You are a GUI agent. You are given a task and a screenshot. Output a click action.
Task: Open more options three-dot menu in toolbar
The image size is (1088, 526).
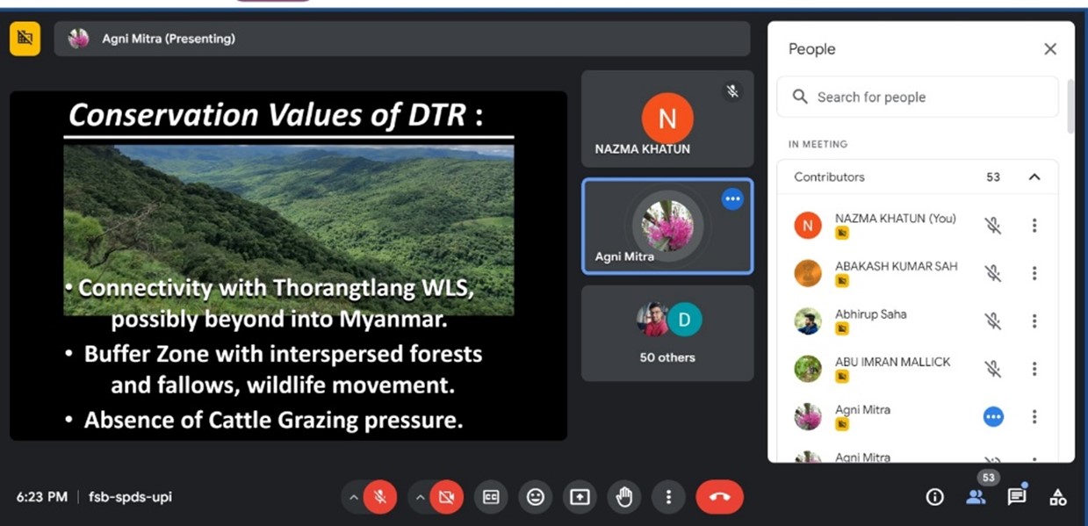(x=668, y=497)
